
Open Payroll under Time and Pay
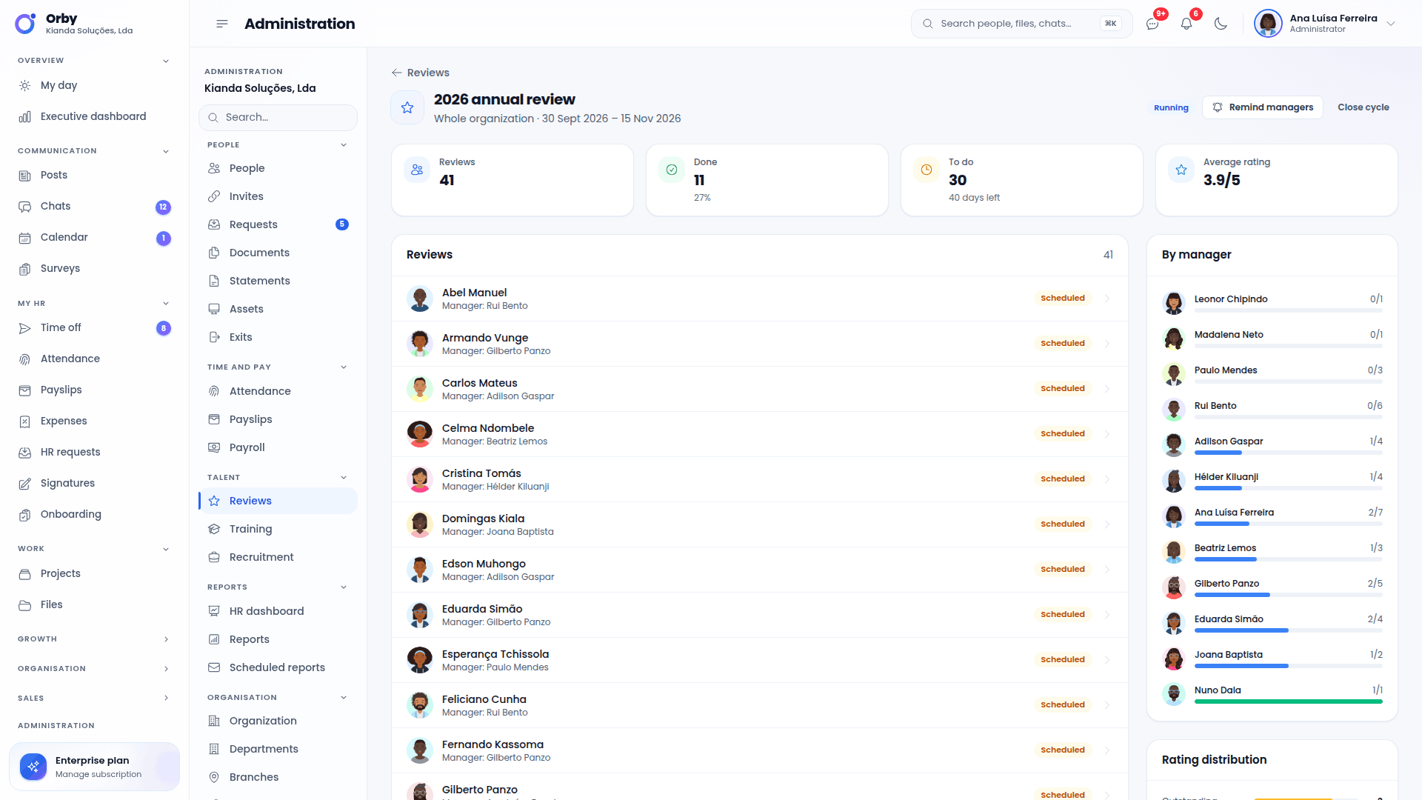click(x=278, y=447)
